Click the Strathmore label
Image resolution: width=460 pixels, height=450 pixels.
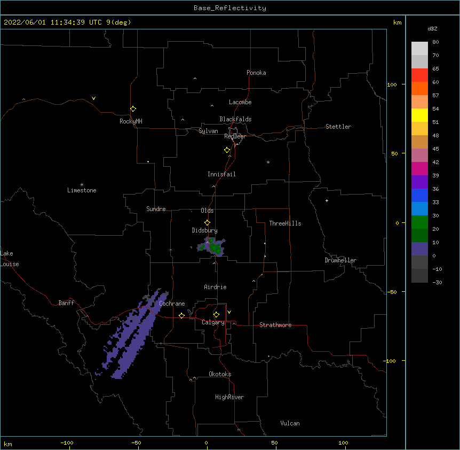click(275, 325)
